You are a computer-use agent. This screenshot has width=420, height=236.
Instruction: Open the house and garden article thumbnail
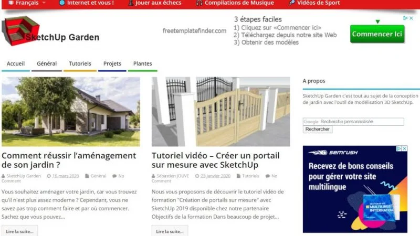click(71, 112)
